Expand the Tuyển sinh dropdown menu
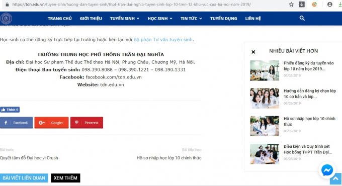The image size is (342, 186). pyautogui.click(x=125, y=19)
